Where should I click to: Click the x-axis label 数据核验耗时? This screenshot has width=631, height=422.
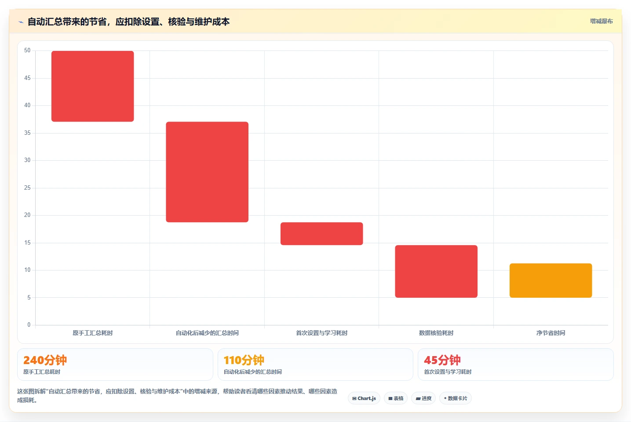[436, 333]
